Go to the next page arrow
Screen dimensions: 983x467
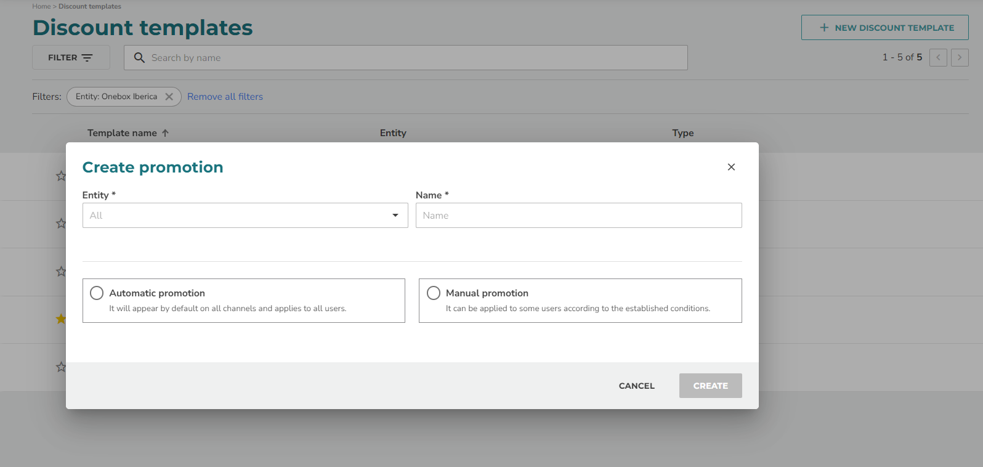[x=959, y=57]
